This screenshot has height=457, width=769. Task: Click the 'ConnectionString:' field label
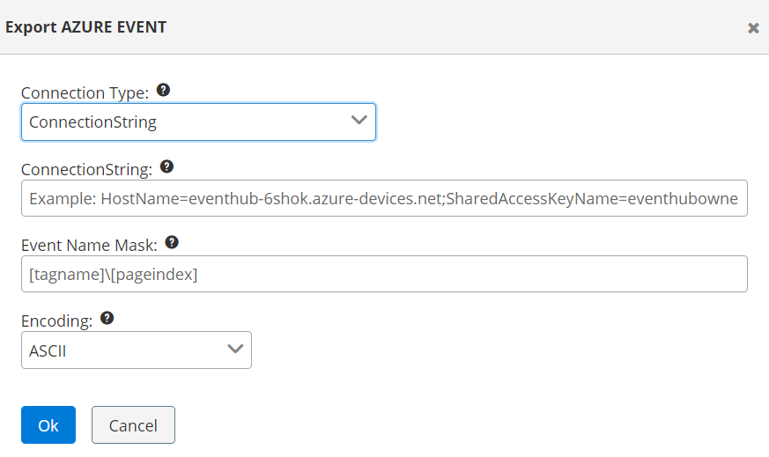[86, 168]
